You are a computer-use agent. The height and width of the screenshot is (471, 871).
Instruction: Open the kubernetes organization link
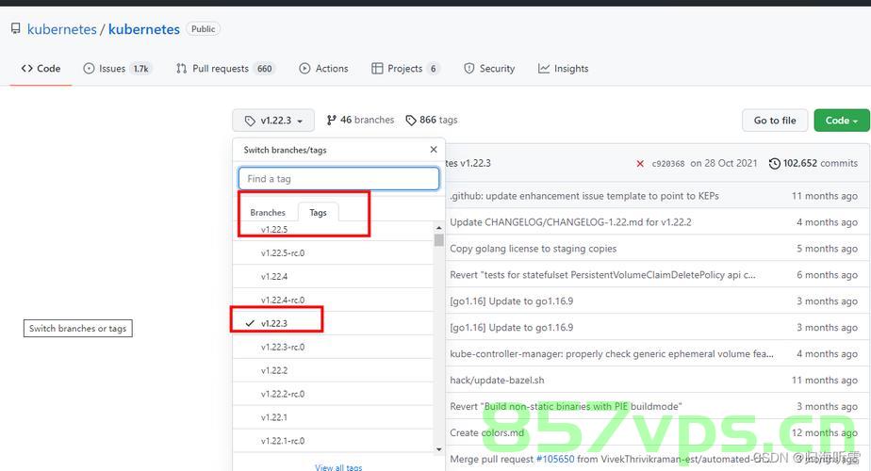click(61, 29)
